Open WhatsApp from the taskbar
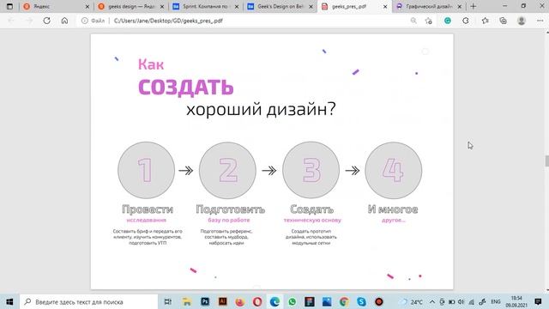Screen dimensions: 549x309 (292, 301)
